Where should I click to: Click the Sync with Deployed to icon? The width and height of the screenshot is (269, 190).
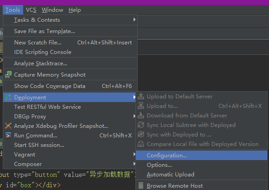click(141, 134)
